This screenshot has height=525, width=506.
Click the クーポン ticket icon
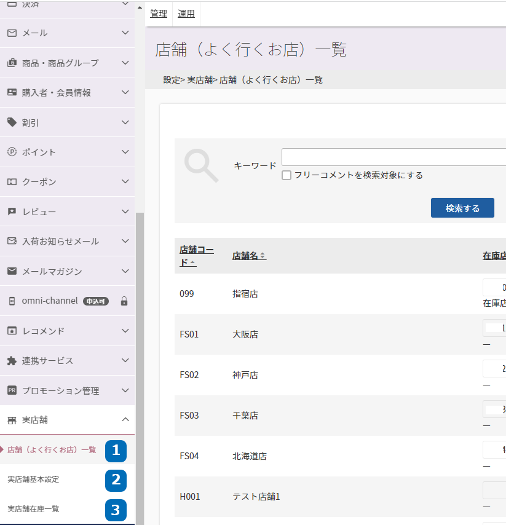tap(12, 182)
